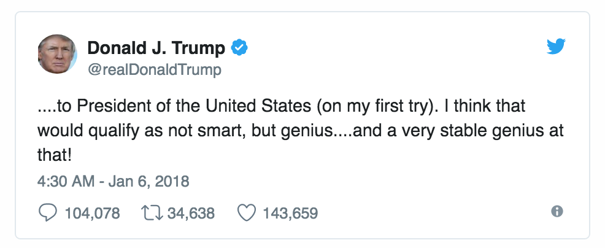605x248 pixels.
Task: Like the tweet with the heart icon
Action: click(245, 213)
